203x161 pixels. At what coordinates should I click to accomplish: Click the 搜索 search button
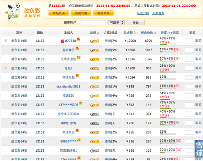click(x=136, y=22)
